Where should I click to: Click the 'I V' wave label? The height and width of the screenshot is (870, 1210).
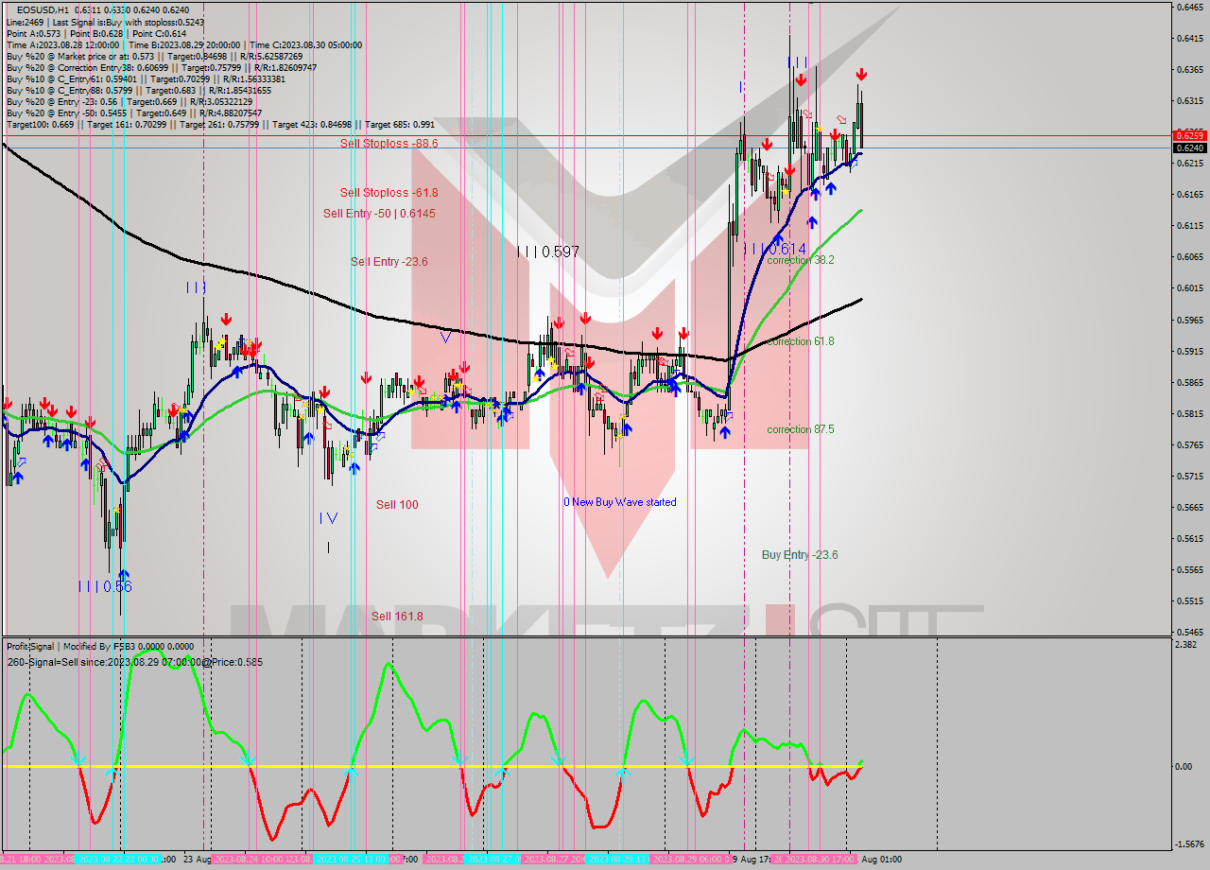(328, 517)
